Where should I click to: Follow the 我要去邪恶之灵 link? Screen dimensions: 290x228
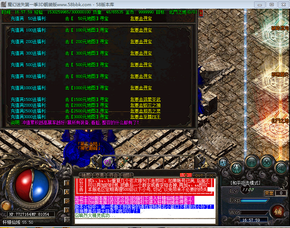pos(146,111)
